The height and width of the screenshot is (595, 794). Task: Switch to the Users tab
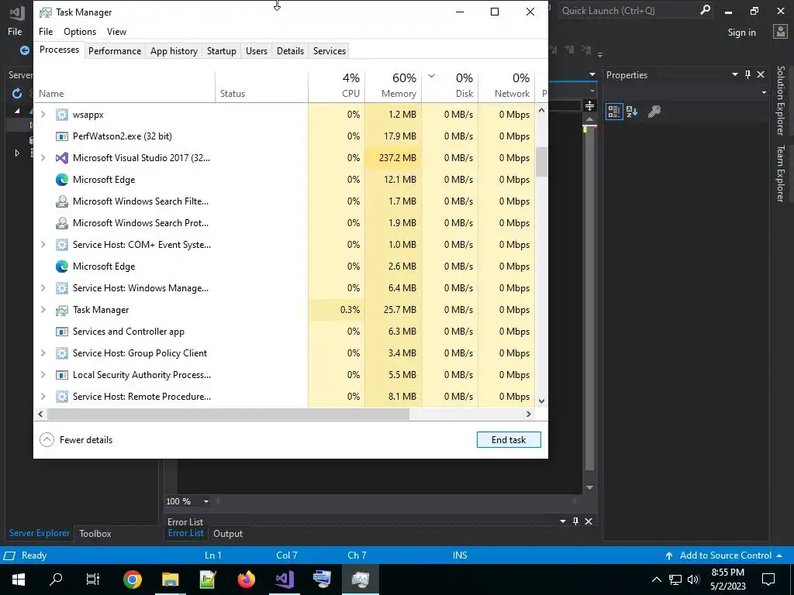pyautogui.click(x=256, y=51)
